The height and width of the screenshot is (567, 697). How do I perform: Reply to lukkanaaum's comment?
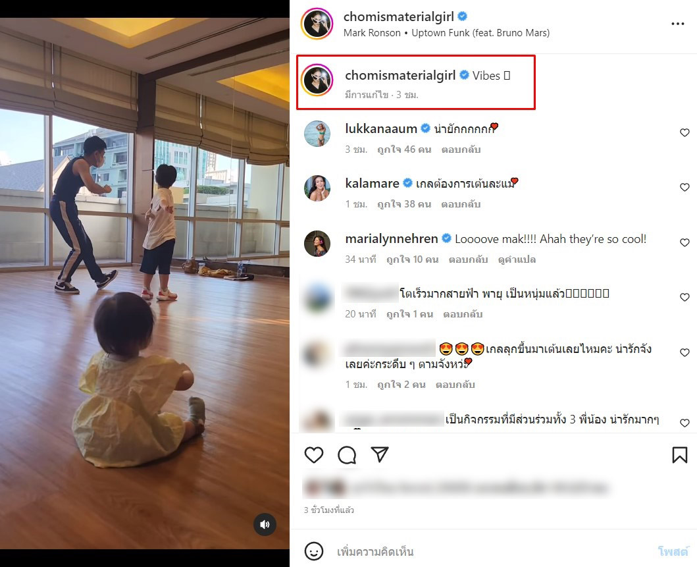coord(461,149)
